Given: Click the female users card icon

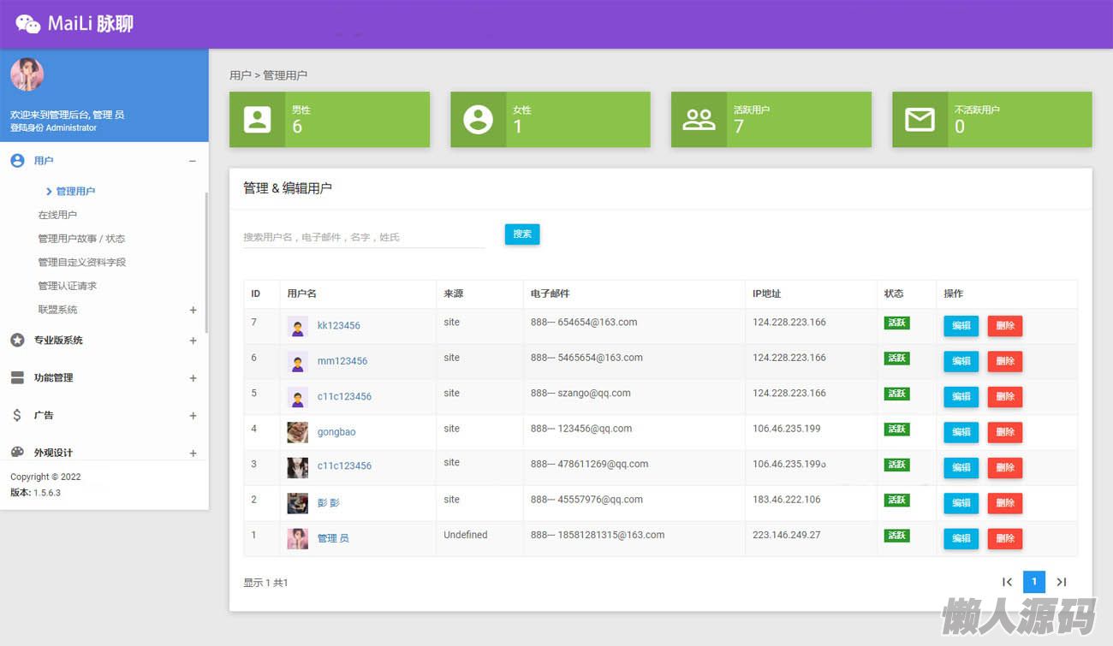Looking at the screenshot, I should [478, 120].
